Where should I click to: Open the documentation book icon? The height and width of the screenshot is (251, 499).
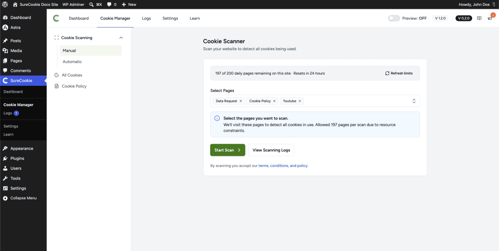pyautogui.click(x=479, y=18)
